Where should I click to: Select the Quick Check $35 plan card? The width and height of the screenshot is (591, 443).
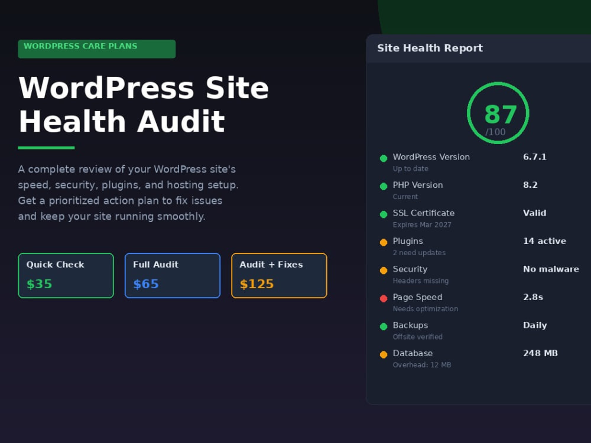(66, 275)
